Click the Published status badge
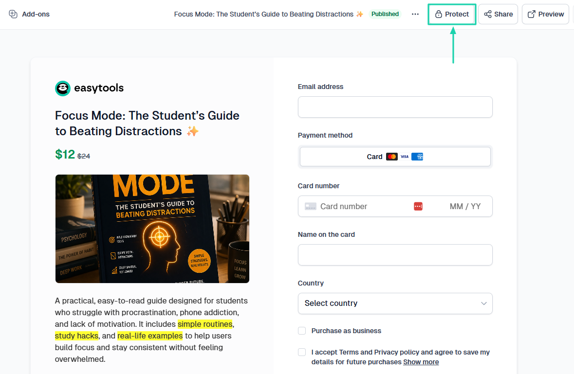The height and width of the screenshot is (374, 574). click(x=385, y=14)
